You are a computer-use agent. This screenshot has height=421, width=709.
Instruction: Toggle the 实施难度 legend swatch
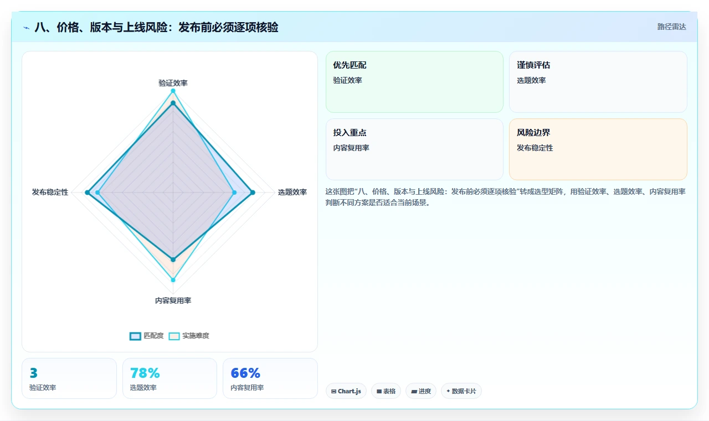[174, 336]
